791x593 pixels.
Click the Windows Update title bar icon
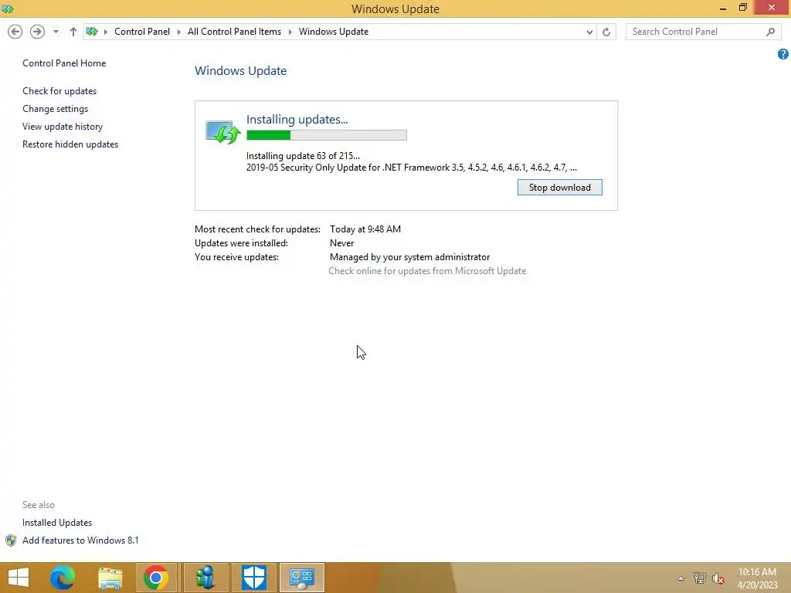click(8, 8)
